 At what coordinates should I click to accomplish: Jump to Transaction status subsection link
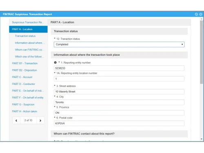click(x=25, y=36)
